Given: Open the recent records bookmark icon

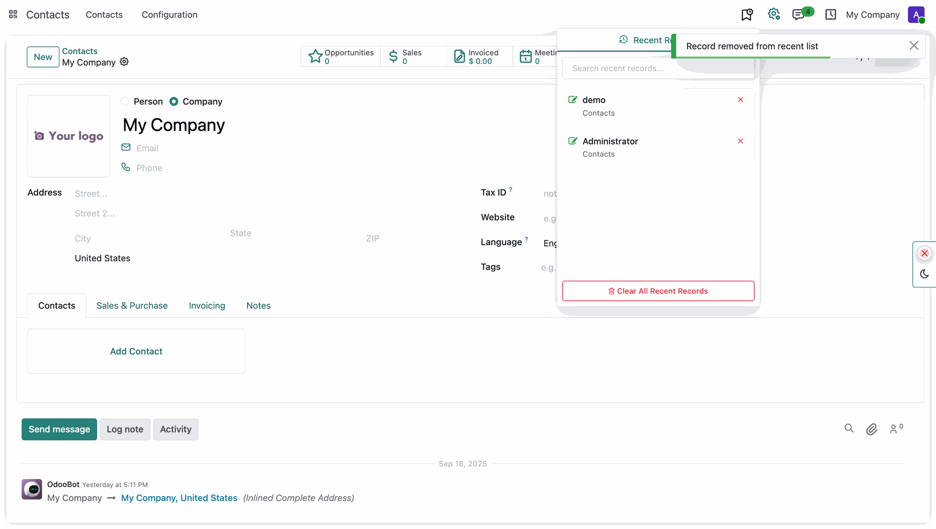Looking at the screenshot, I should (747, 15).
